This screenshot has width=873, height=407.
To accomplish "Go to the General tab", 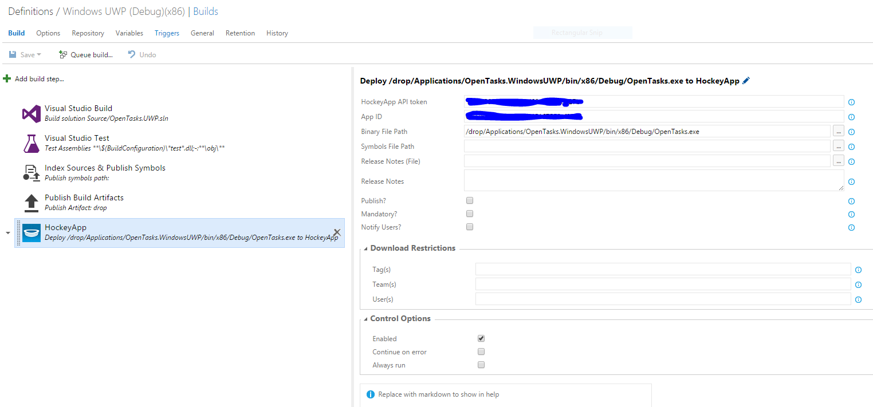I will (202, 33).
